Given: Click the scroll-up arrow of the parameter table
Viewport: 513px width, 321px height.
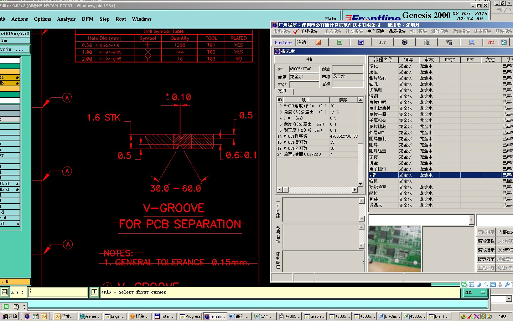Looking at the screenshot, I should pos(360,100).
